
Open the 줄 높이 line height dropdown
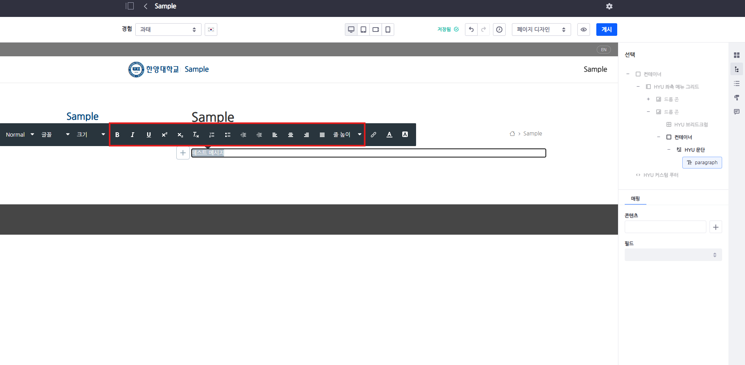347,135
